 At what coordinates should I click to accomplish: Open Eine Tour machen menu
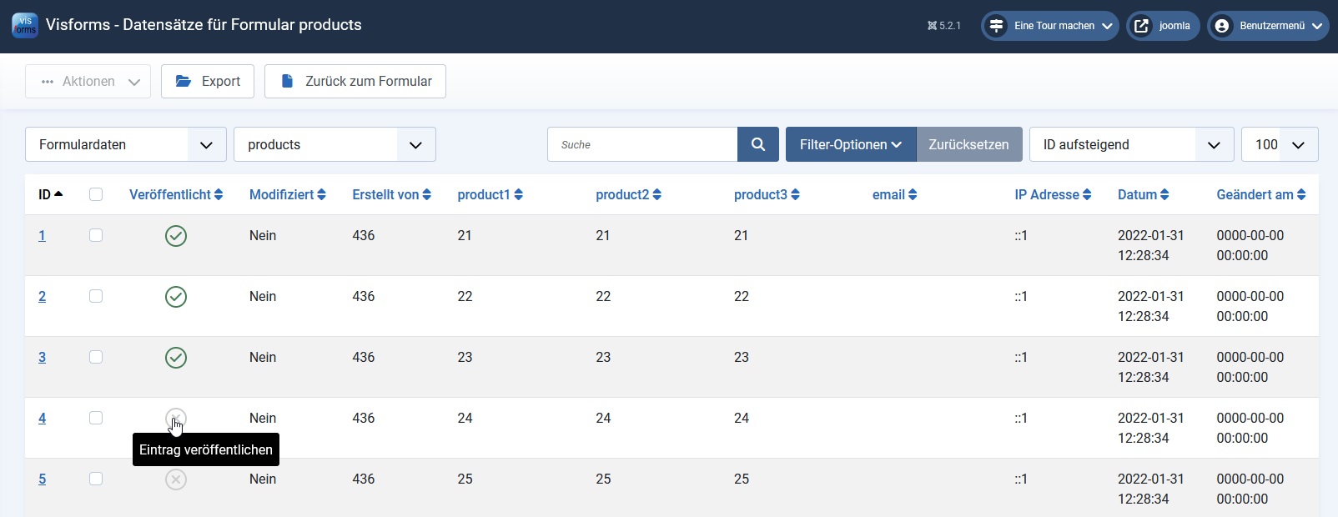[1049, 26]
